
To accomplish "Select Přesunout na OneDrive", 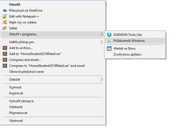I will pyautogui.click(x=53, y=11).
